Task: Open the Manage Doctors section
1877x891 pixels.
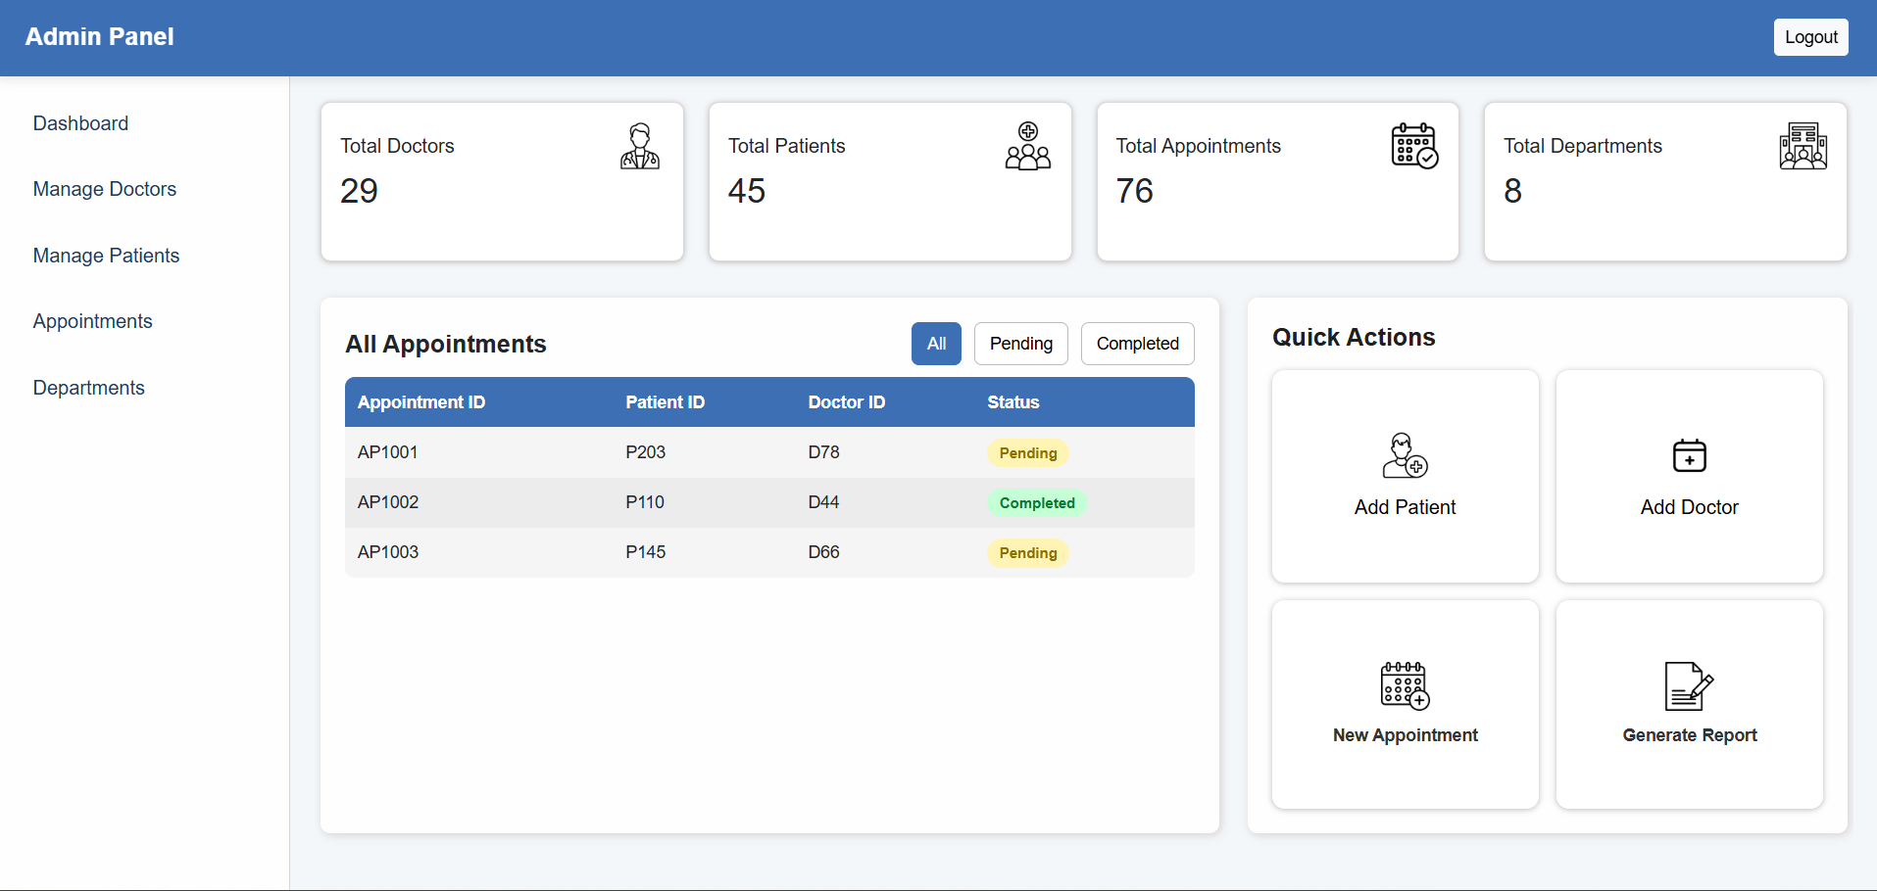Action: click(x=104, y=189)
